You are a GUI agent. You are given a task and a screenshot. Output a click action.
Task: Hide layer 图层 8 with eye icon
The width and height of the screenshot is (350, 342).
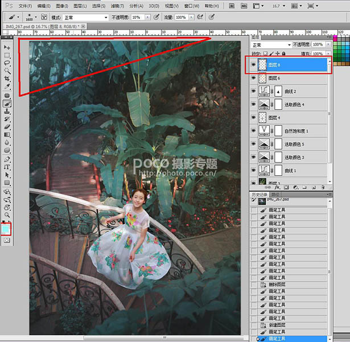click(253, 65)
